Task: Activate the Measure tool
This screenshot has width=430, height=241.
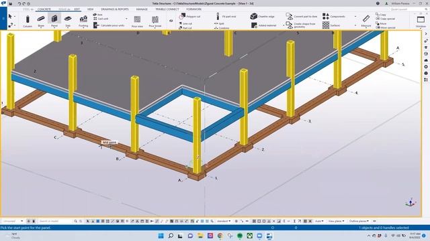Action: click(x=366, y=21)
